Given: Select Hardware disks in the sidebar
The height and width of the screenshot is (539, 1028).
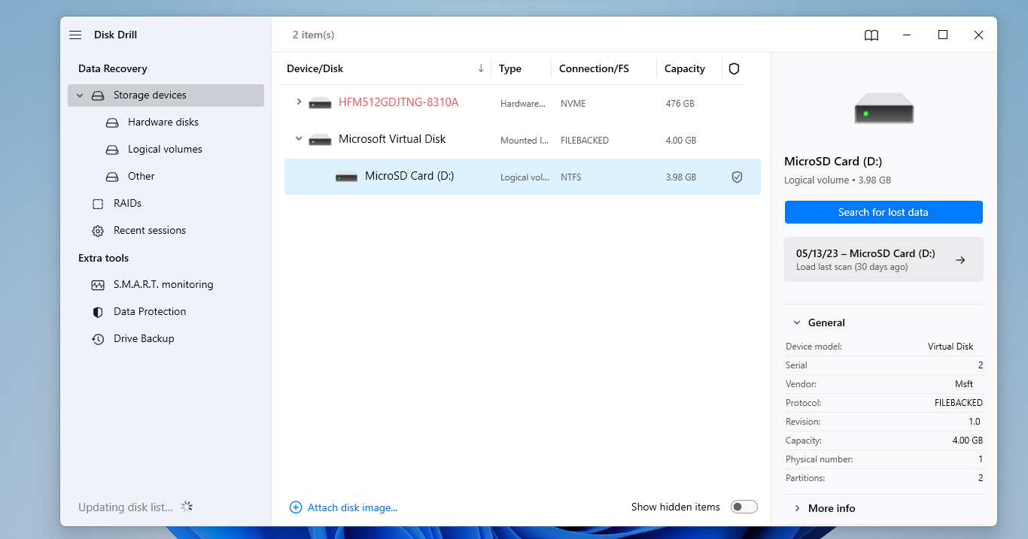Looking at the screenshot, I should click(x=163, y=123).
